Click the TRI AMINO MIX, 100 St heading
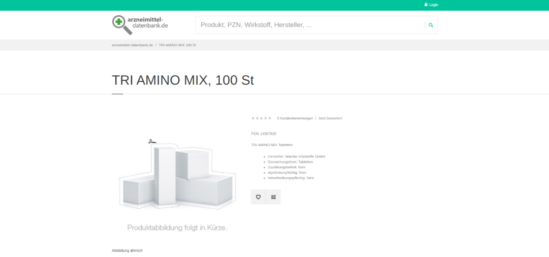Screen dimensions: 549x257 [x=182, y=80]
